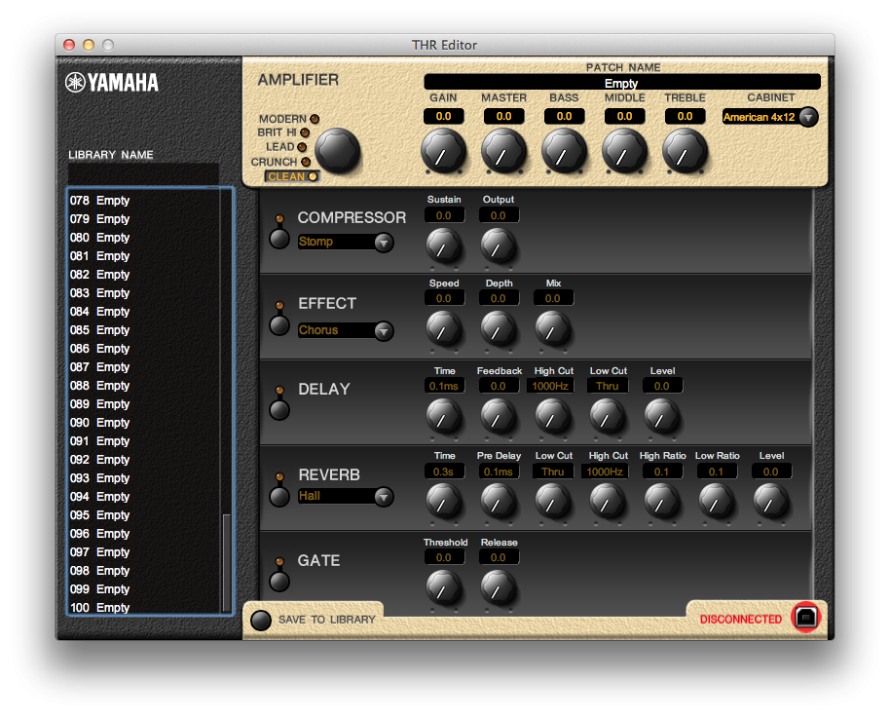Click the Reverb Low Ratio knob

tap(716, 502)
